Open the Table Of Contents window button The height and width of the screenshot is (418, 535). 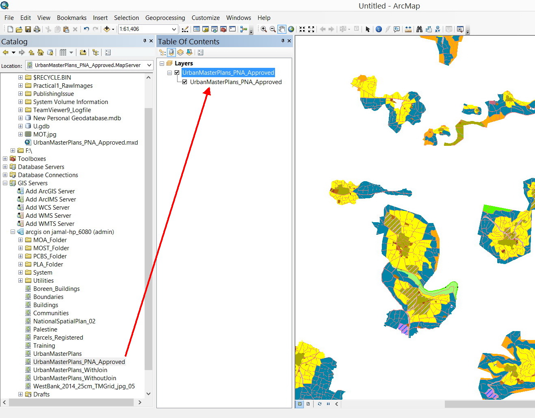pos(197,29)
